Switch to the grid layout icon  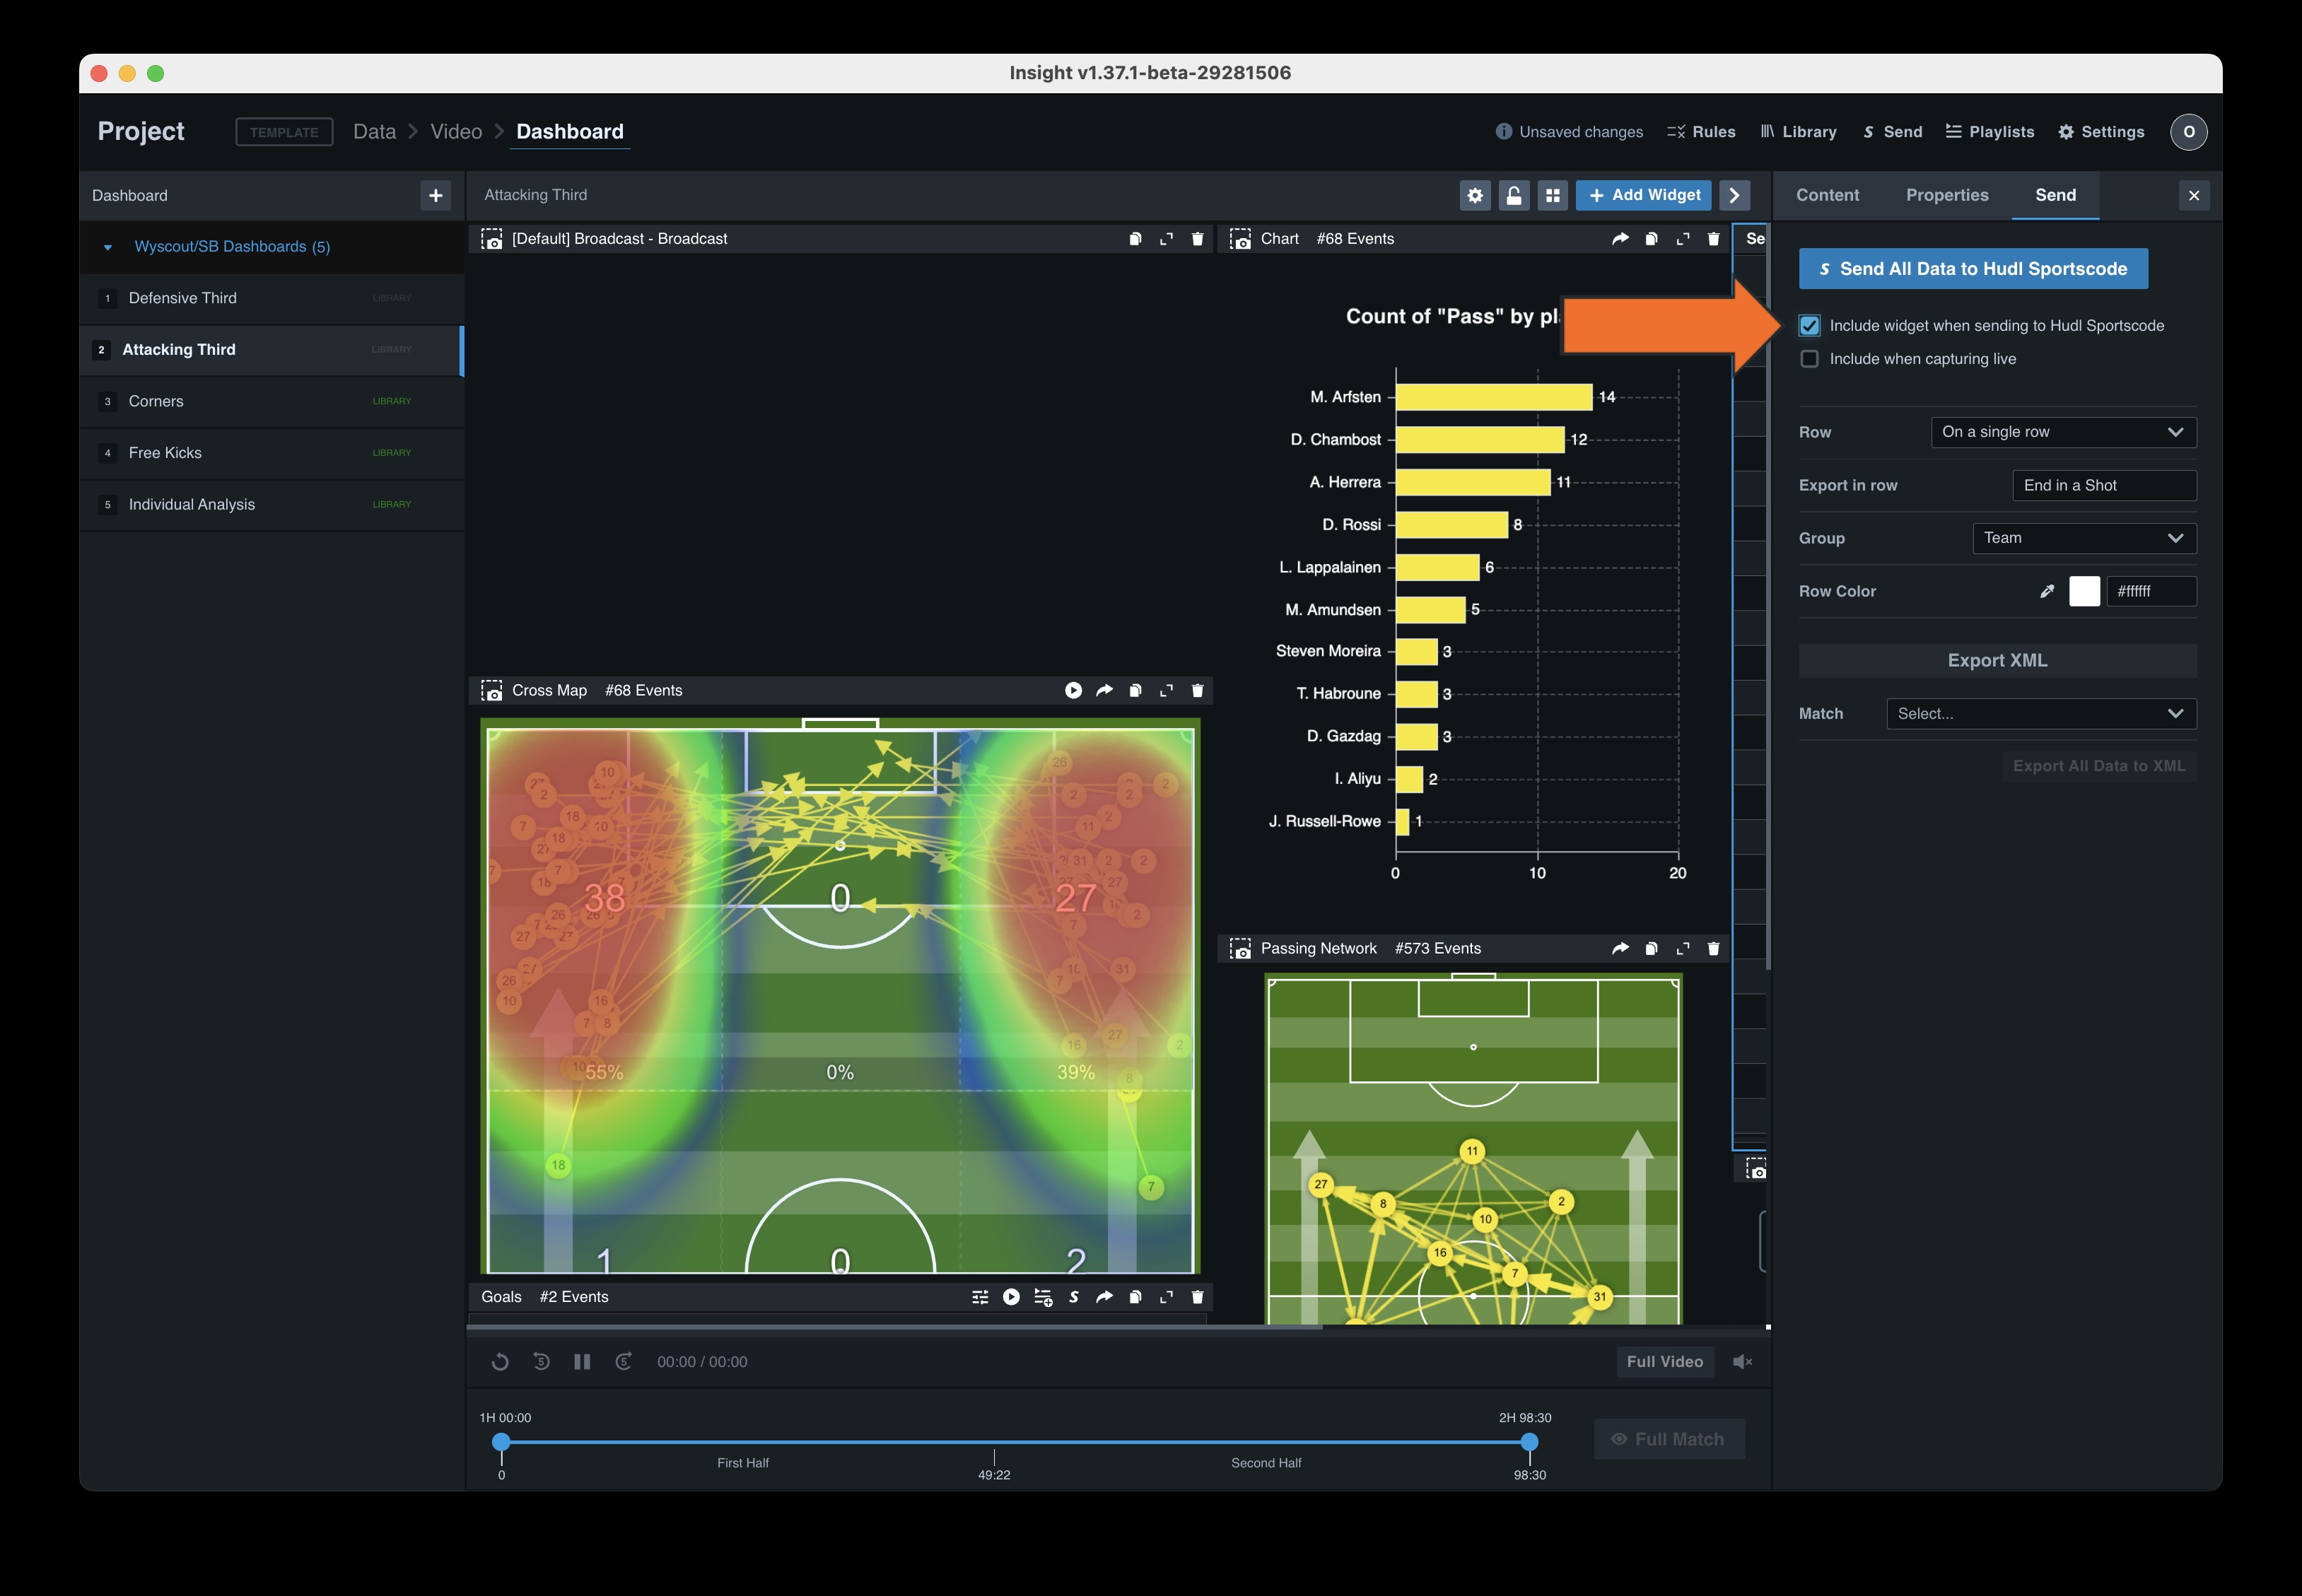1552,195
